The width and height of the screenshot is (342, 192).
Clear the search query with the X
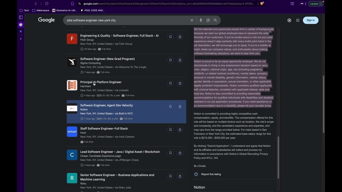pyautogui.click(x=192, y=20)
